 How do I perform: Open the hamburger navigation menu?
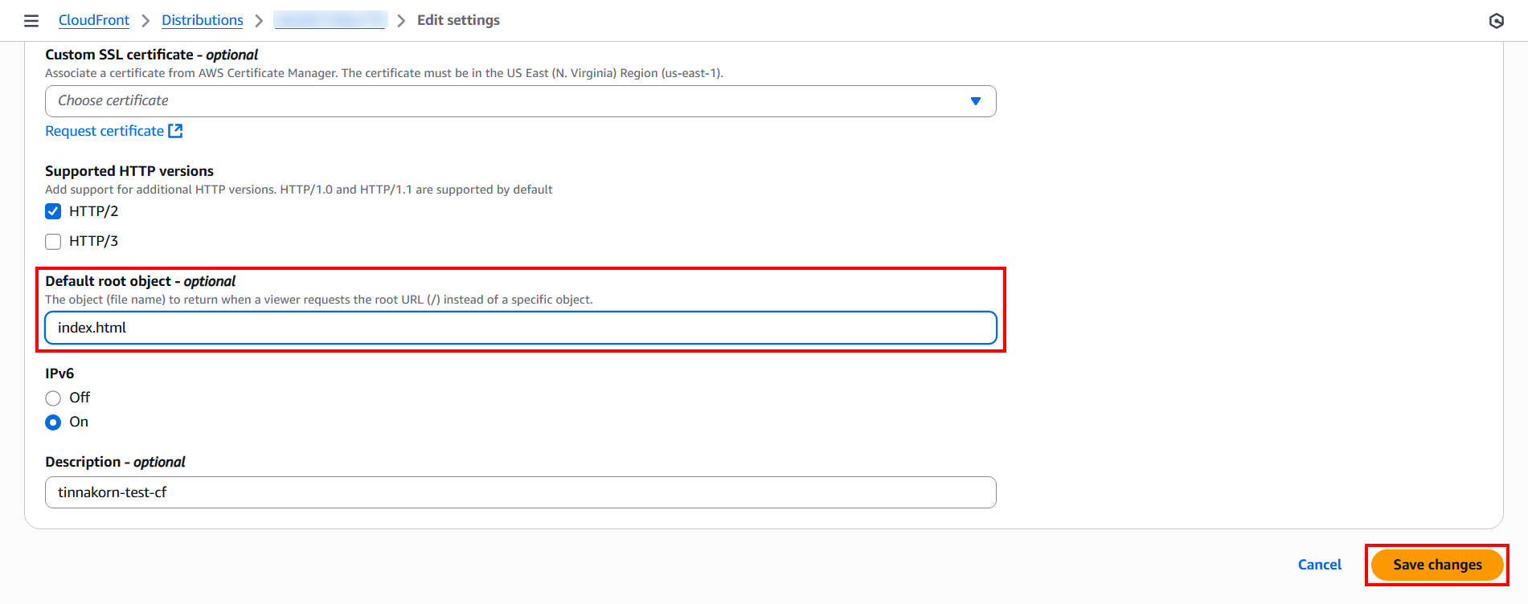(31, 21)
